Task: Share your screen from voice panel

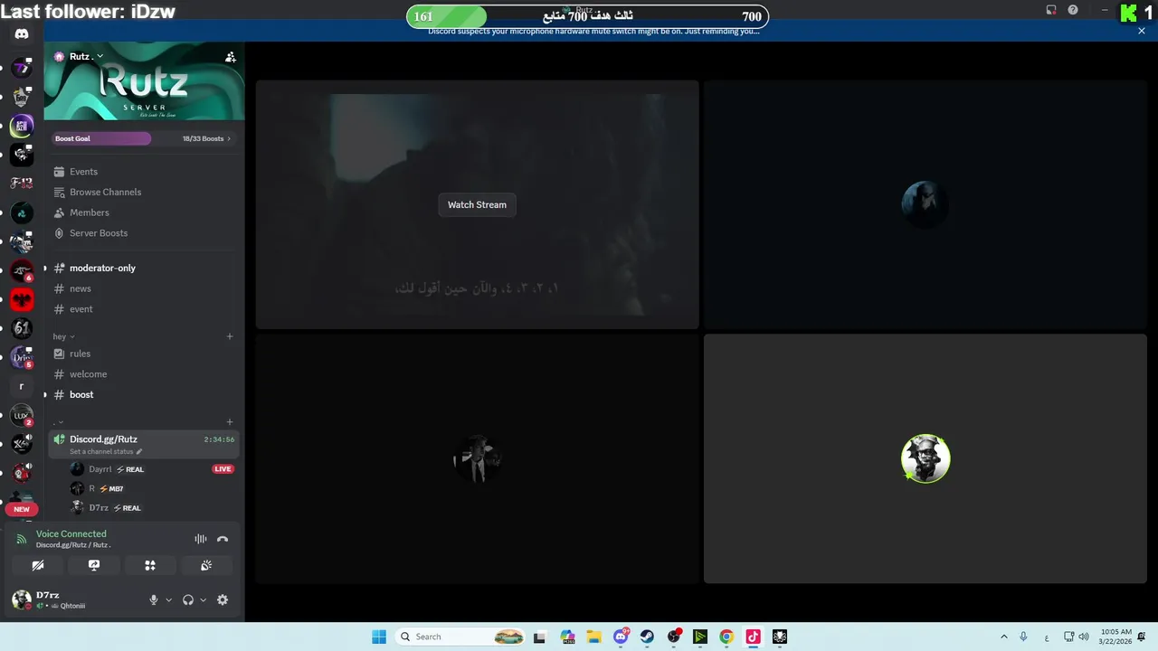Action: [94, 565]
